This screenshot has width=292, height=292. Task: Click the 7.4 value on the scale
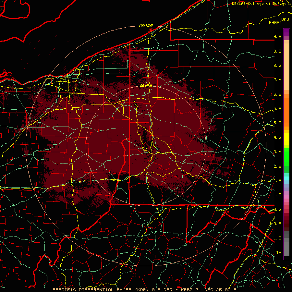(277, 80)
